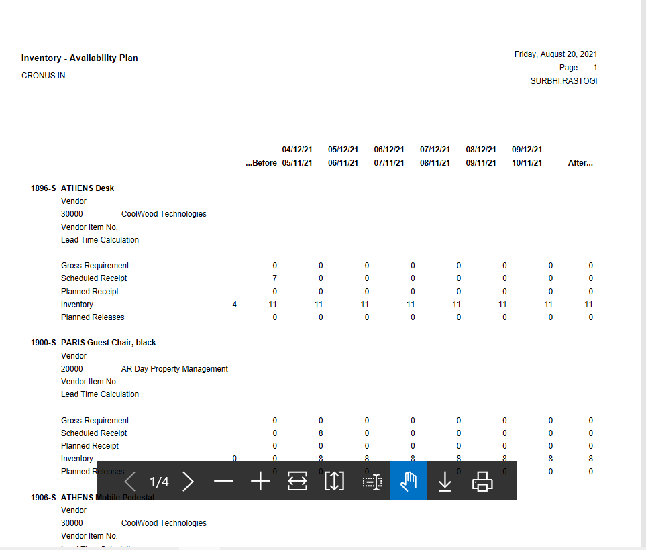Fit the whole page in view
Image resolution: width=646 pixels, height=550 pixels.
334,481
